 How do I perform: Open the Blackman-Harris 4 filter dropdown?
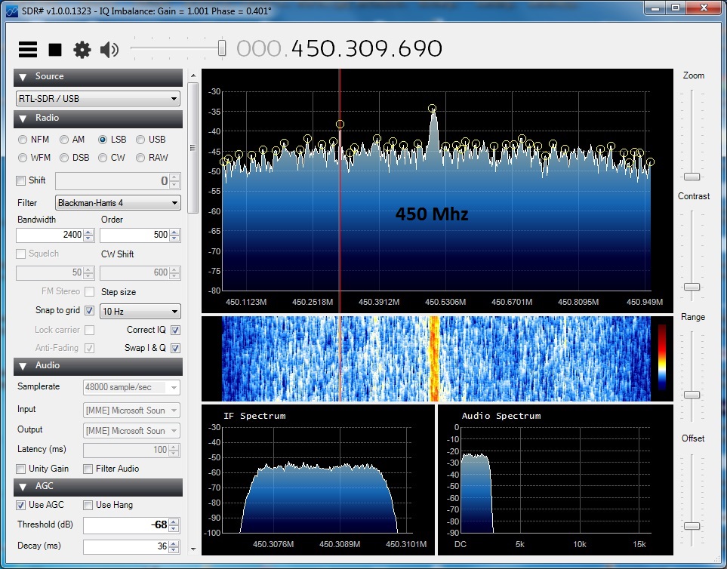pos(119,203)
